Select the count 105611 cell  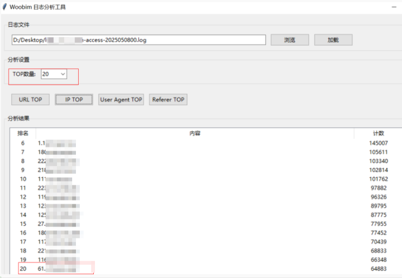379,152
